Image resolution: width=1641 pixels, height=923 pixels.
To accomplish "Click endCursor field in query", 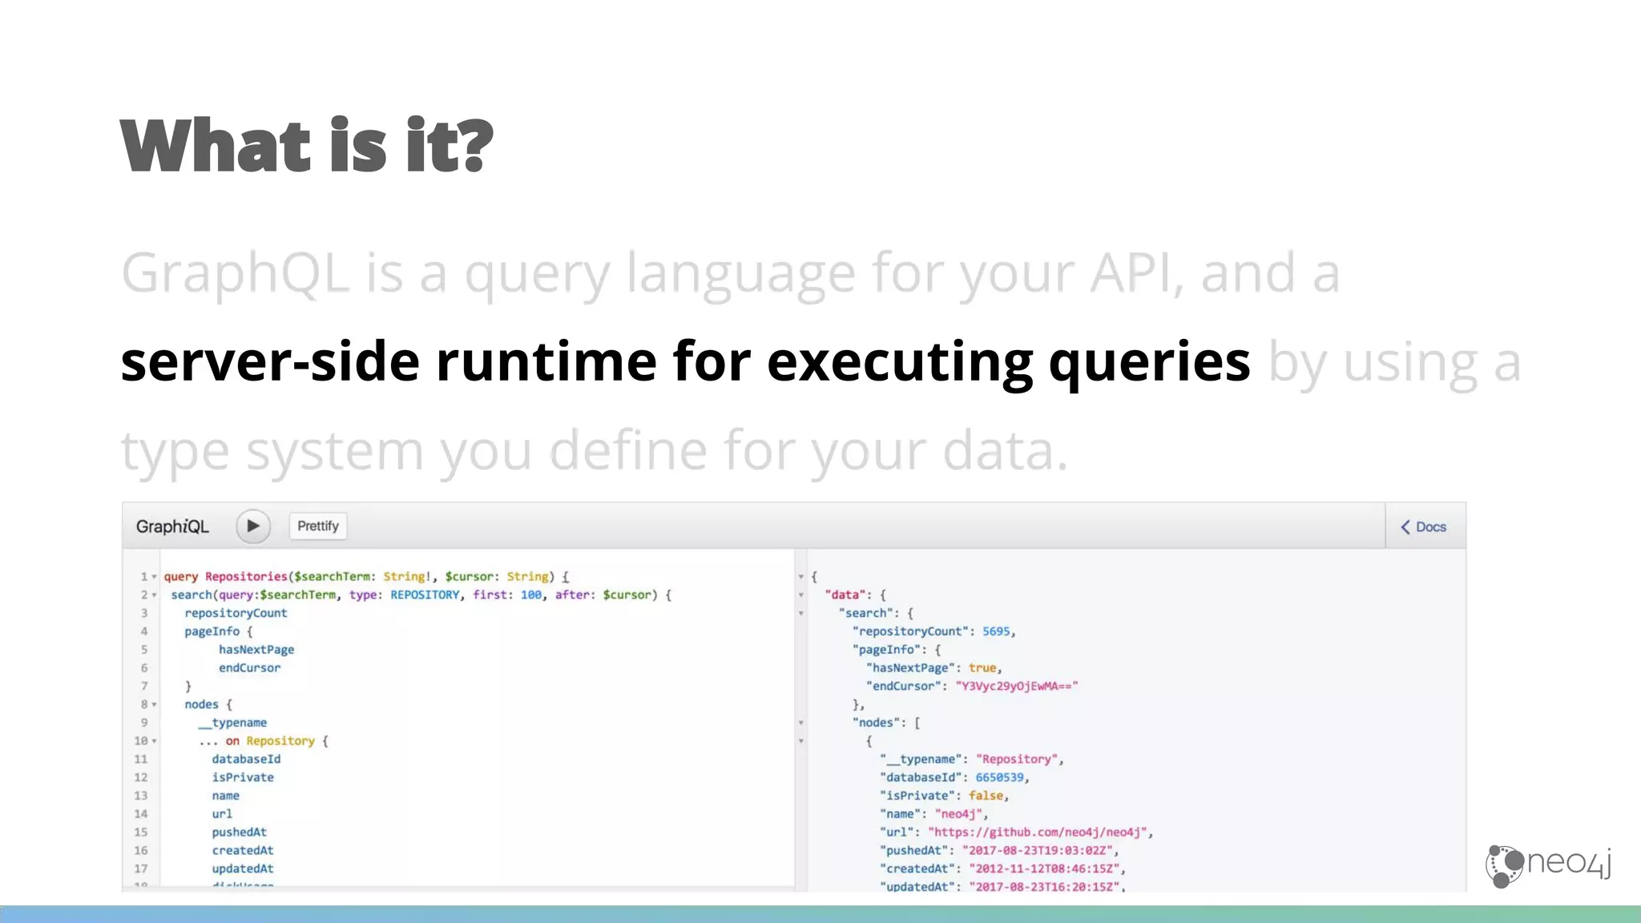I will (250, 668).
